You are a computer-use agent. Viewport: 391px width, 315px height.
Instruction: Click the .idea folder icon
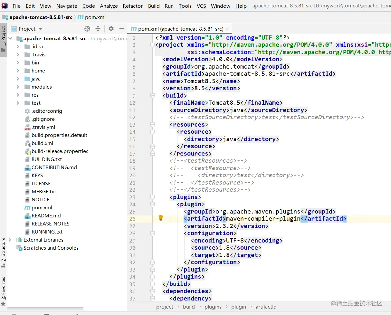click(x=27, y=46)
